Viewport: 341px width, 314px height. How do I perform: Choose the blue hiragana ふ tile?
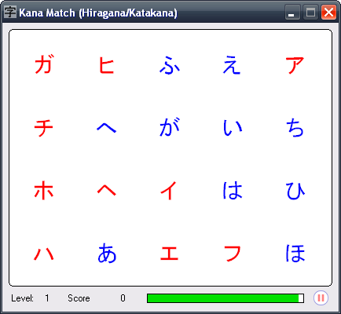(170, 65)
